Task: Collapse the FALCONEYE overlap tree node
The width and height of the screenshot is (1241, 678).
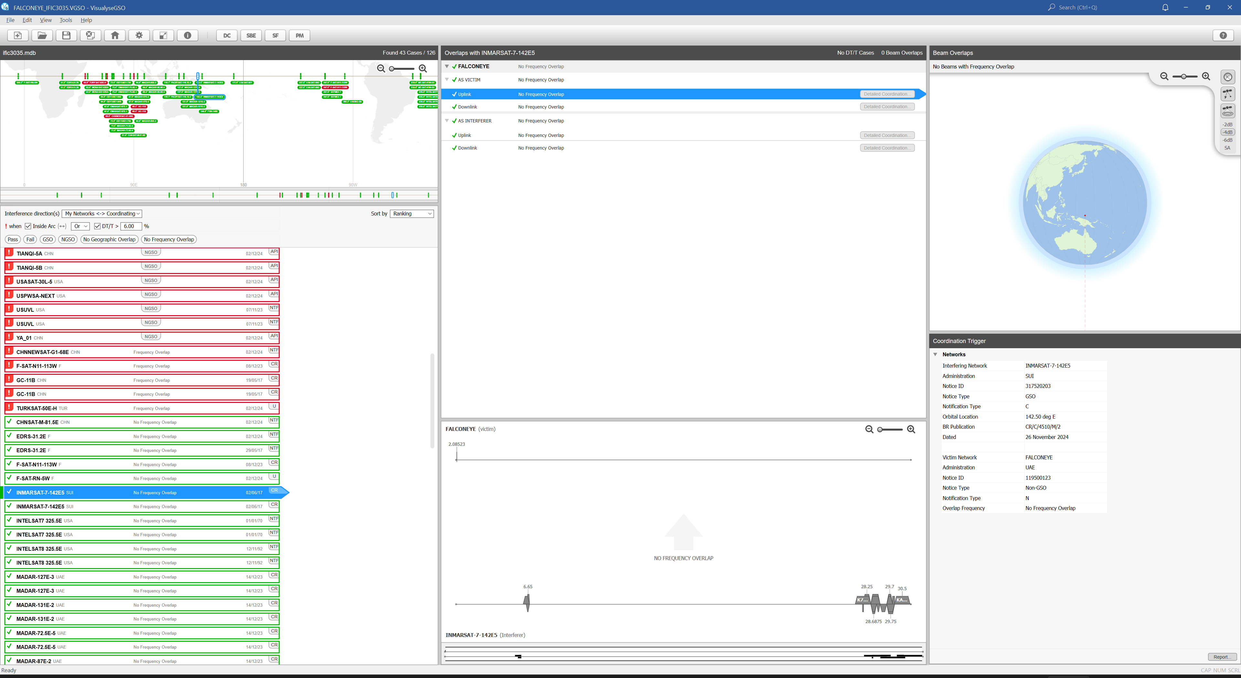Action: pos(447,67)
